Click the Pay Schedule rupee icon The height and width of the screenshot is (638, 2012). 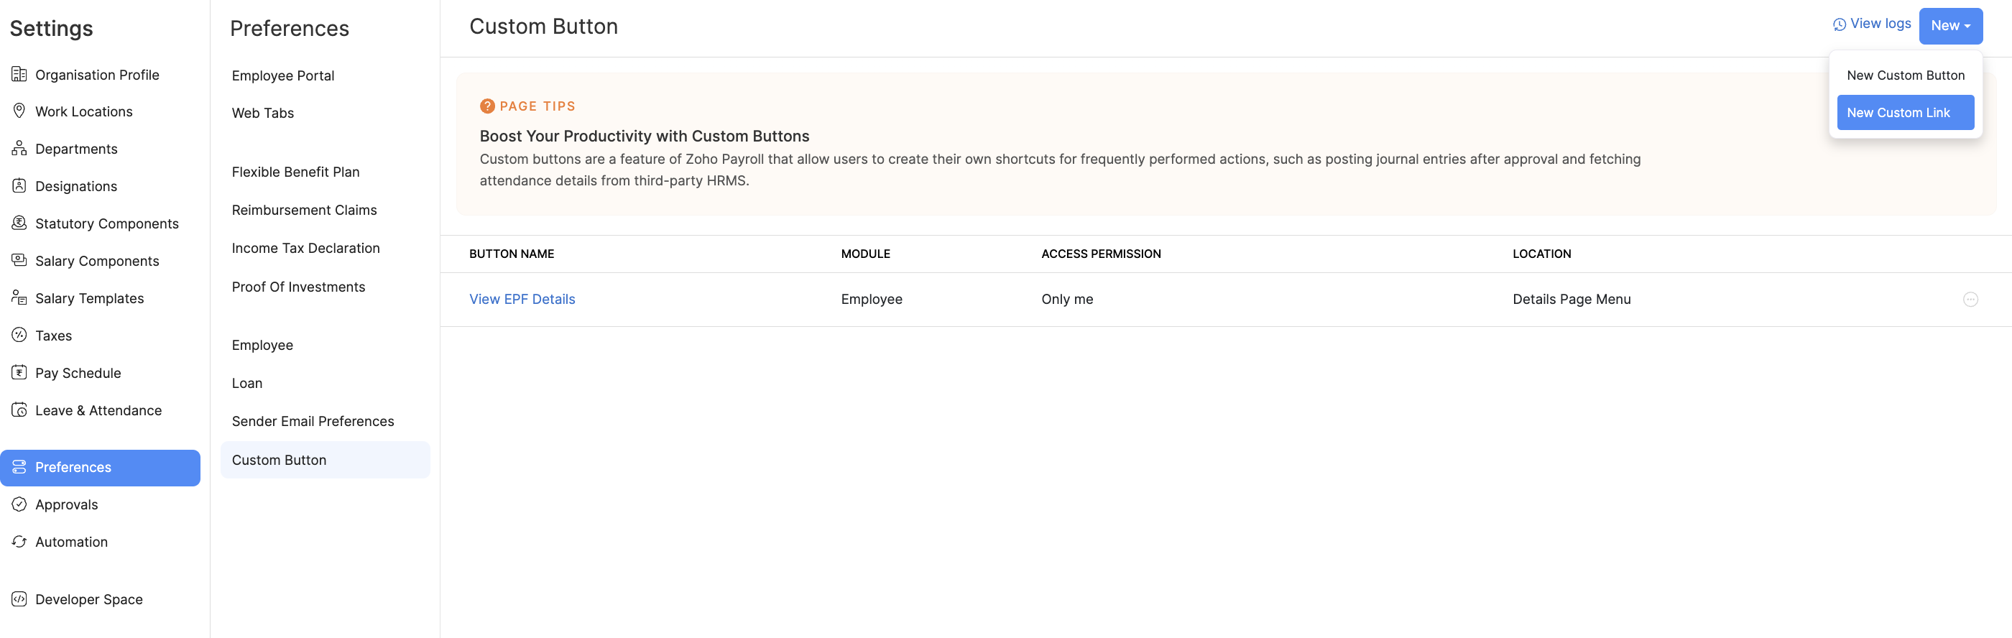[x=19, y=372]
